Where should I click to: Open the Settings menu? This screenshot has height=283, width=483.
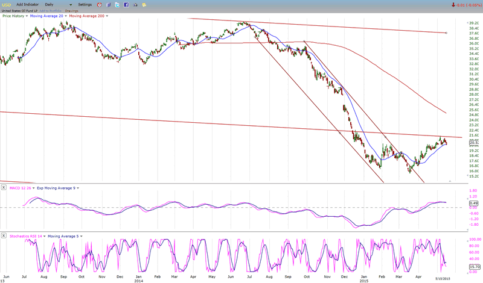(85, 4)
